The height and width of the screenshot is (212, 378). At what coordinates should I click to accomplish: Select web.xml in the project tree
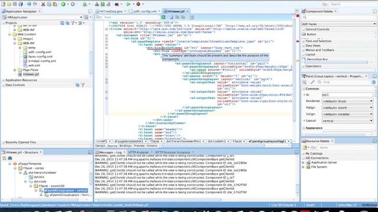(x=34, y=65)
